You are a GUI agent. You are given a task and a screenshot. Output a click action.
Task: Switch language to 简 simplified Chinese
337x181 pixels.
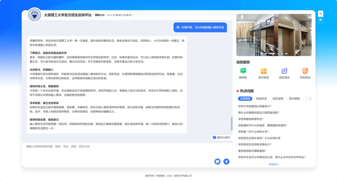[x=320, y=14]
